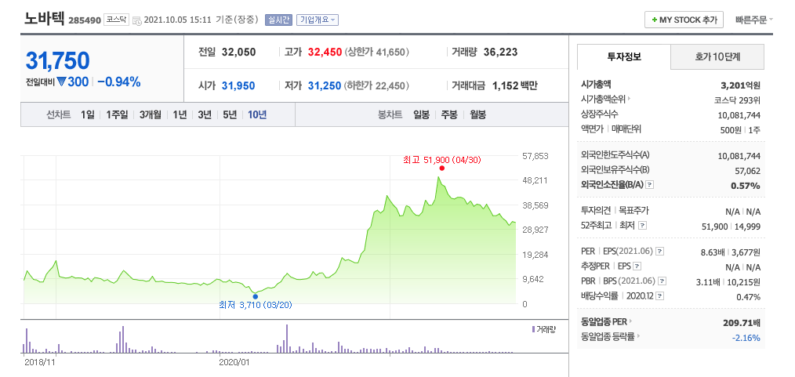The height and width of the screenshot is (377, 795).
Task: Open the help icon next to EPS(2021.06)
Action: (660, 252)
